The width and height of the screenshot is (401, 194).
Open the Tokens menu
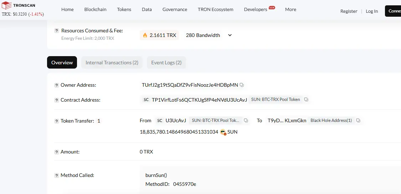tap(124, 10)
